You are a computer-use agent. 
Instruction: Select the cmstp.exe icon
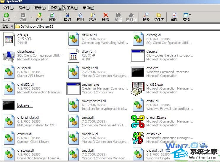click(138, 138)
